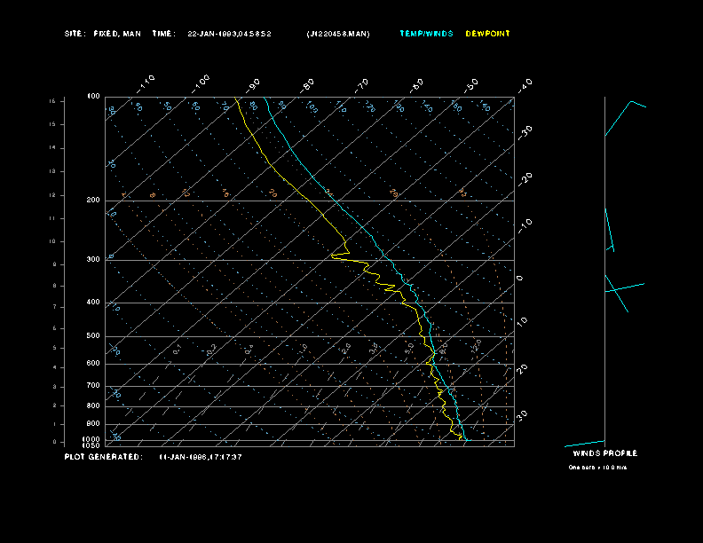Click the TIME timestamp in the header
The image size is (703, 543).
tap(229, 34)
